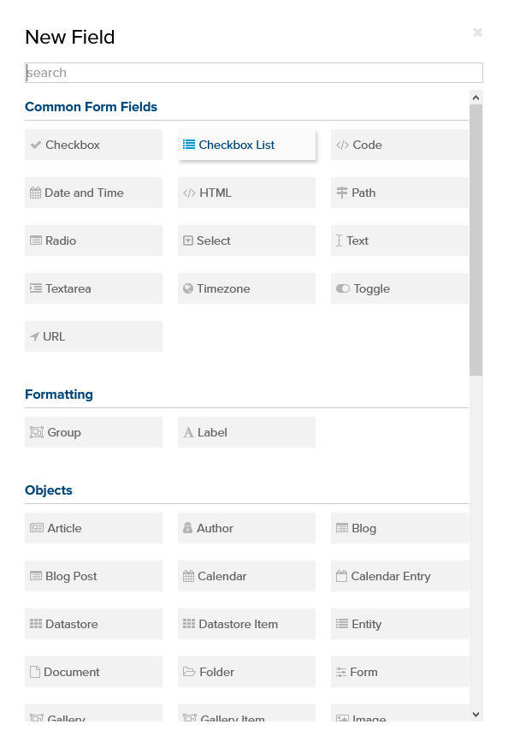Select the Radio field type

[93, 240]
